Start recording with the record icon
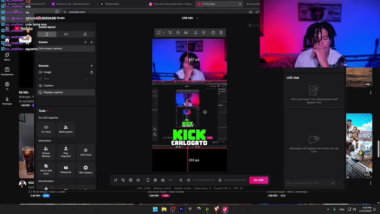 coord(155,180)
